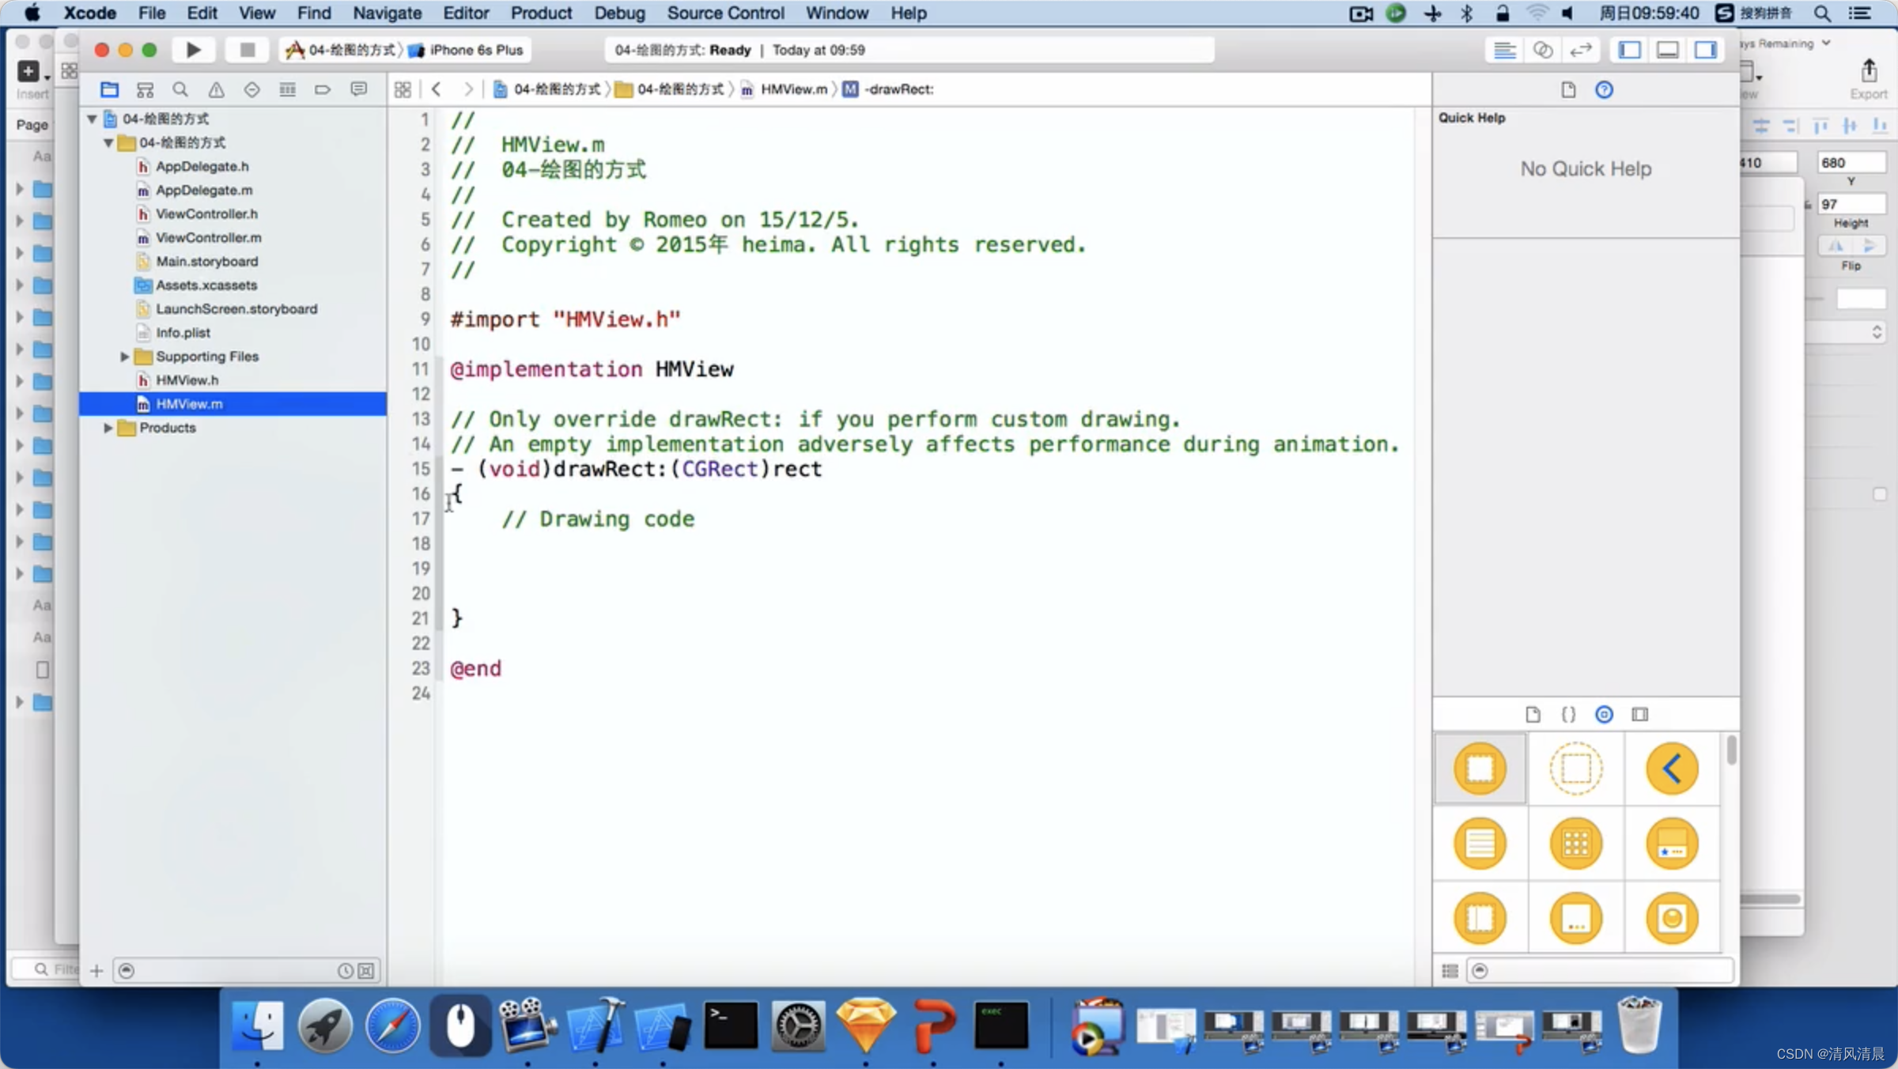The image size is (1898, 1069).
Task: Open the Find navigator
Action: tap(180, 89)
